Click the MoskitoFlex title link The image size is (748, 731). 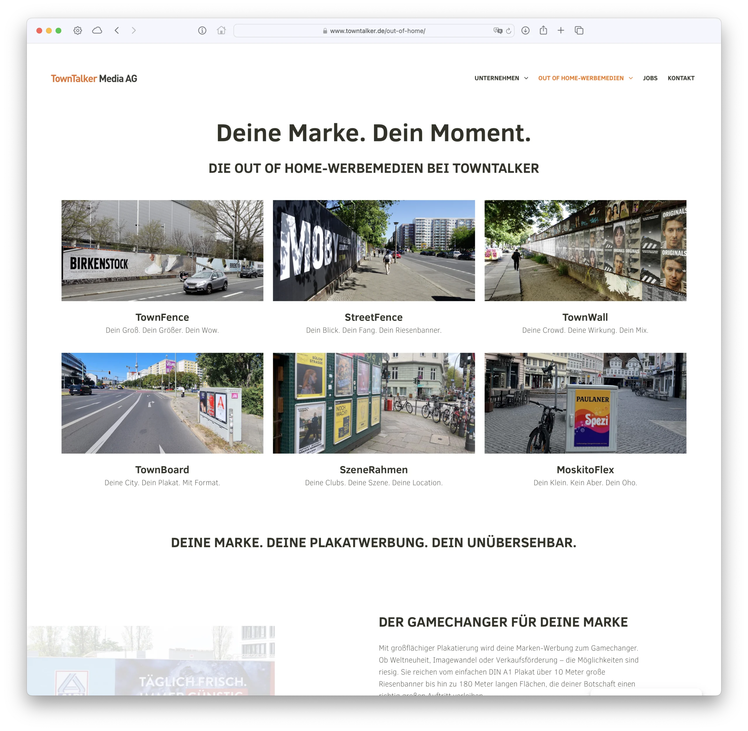click(x=585, y=470)
